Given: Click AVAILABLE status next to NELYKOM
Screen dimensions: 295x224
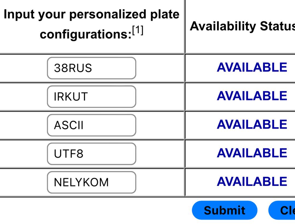Looking at the screenshot, I should (252, 182).
